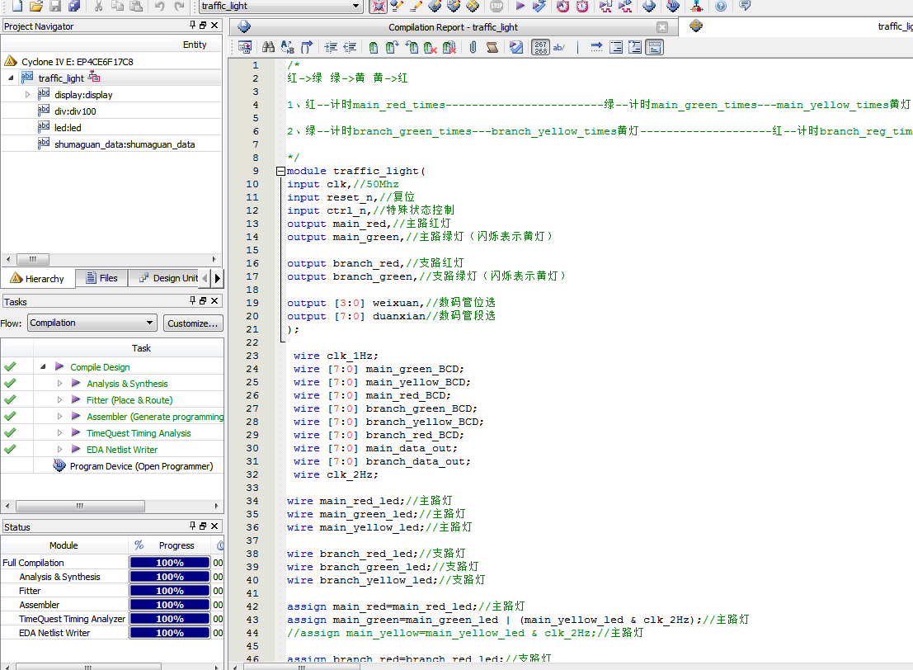Float the Project Navigator panel
This screenshot has height=670, width=913.
[x=203, y=25]
